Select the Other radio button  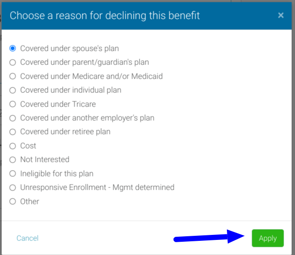pos(13,202)
